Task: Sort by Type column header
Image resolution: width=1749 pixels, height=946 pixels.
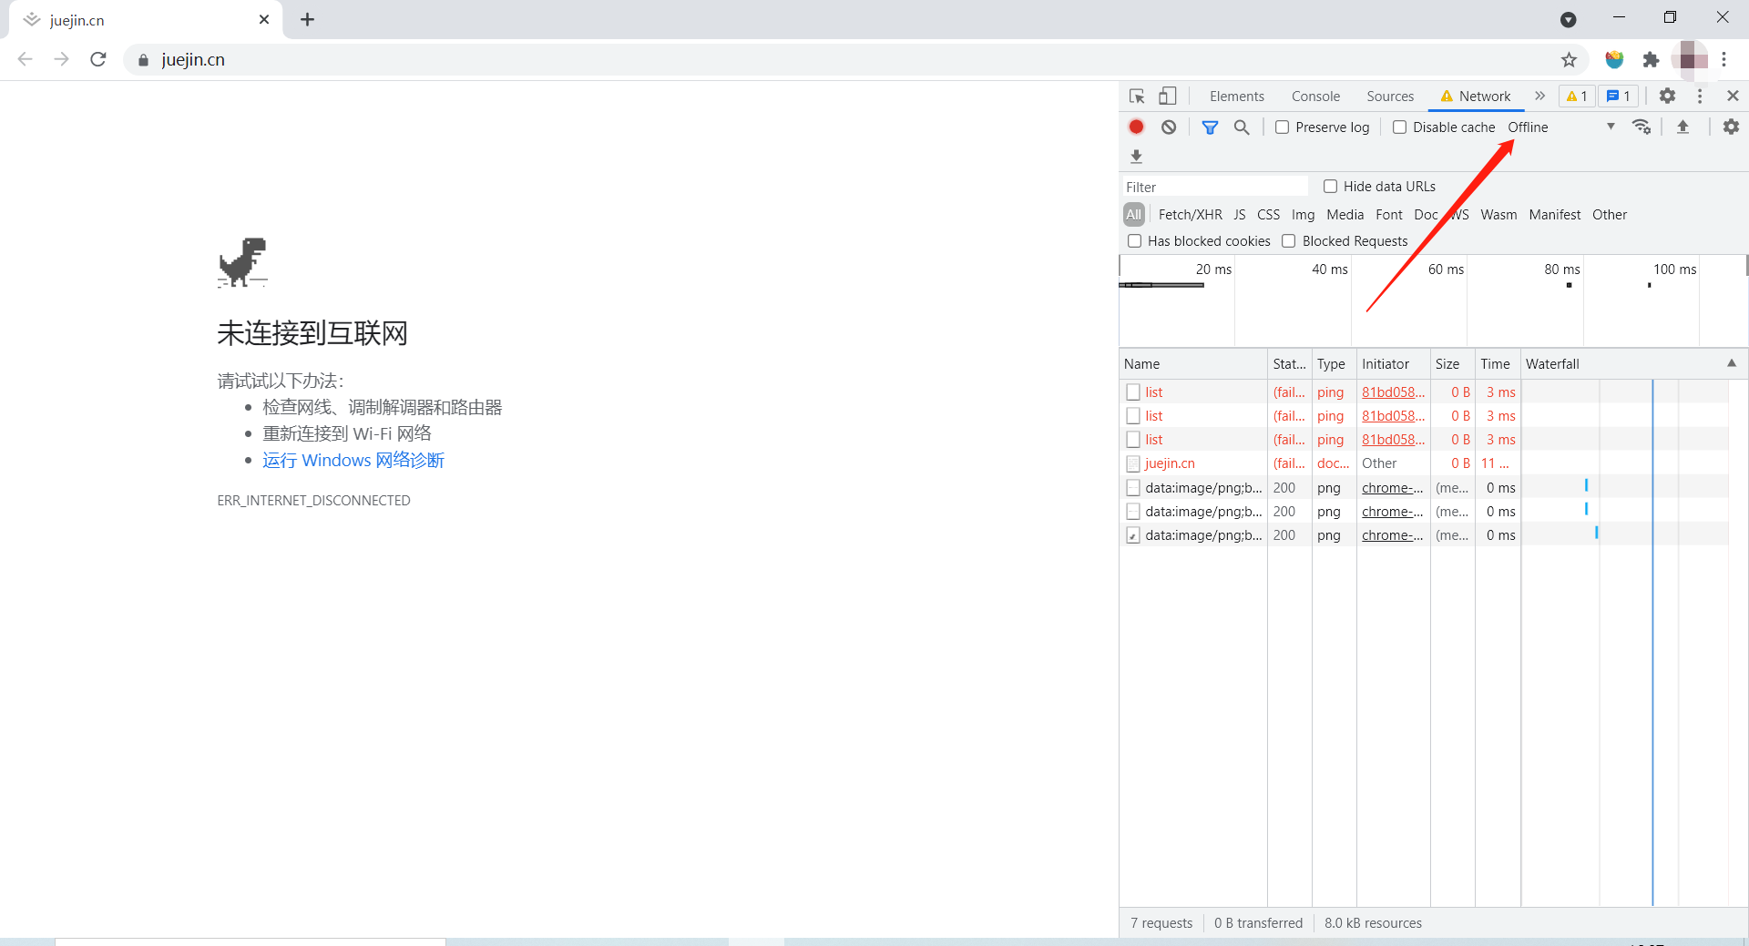Action: [1334, 363]
